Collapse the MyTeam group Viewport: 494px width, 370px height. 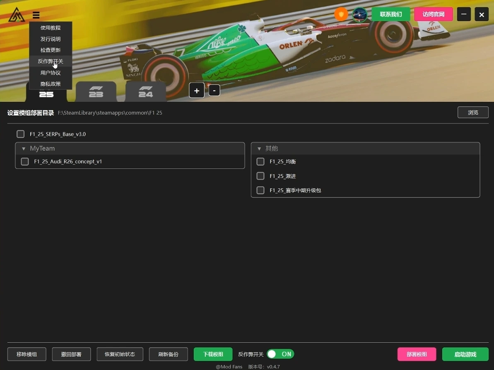point(24,149)
